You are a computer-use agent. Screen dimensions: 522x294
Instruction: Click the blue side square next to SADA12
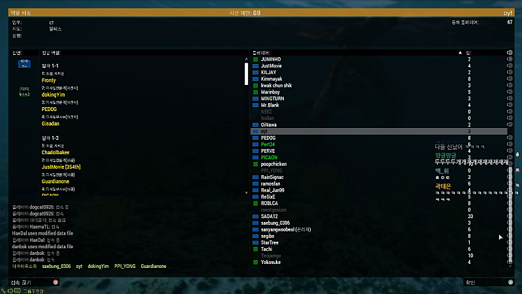255,216
